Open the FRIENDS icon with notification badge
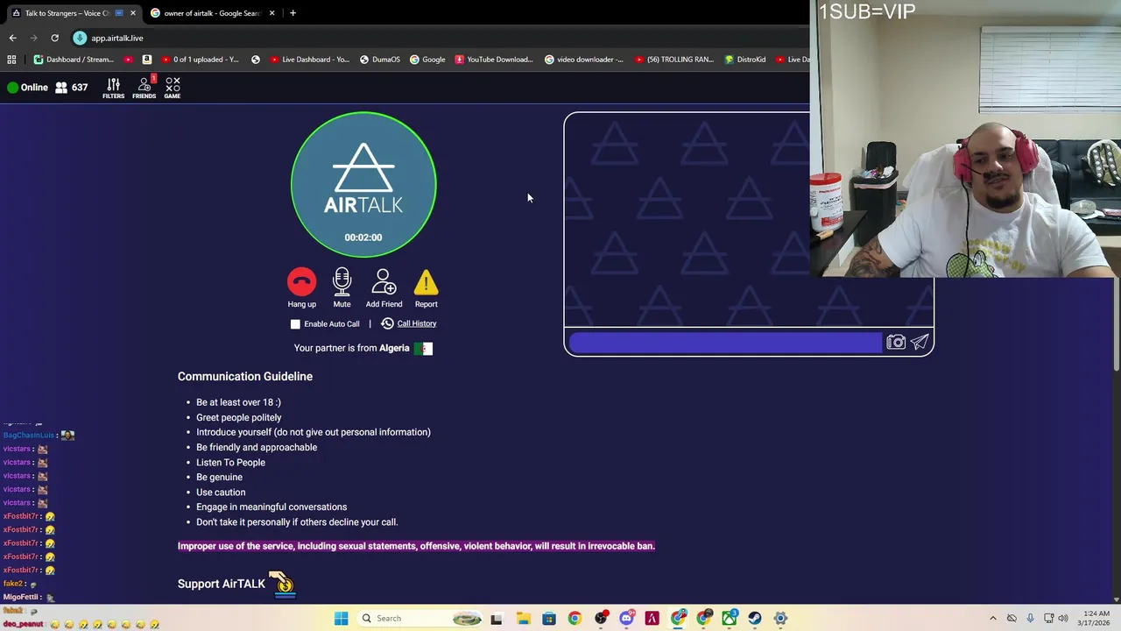This screenshot has height=631, width=1121. click(145, 88)
